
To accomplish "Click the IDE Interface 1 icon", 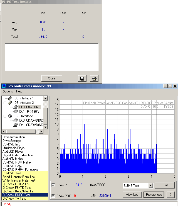I will pos(10,98).
